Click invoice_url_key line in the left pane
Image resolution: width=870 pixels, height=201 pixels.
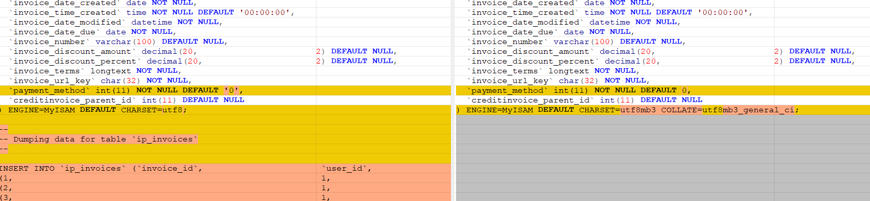[x=225, y=81]
